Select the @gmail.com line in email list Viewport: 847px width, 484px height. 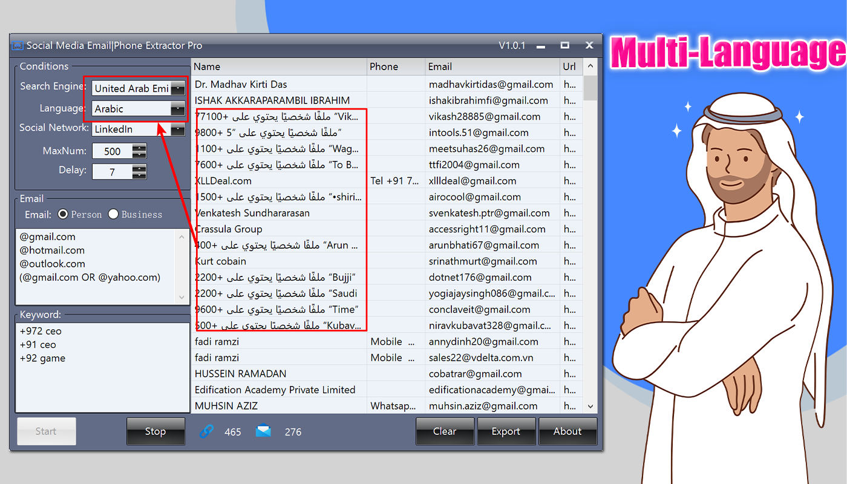coord(48,237)
